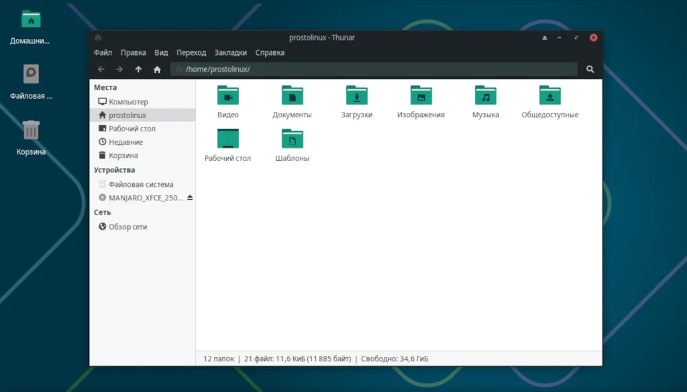Open the Общедоступные folder
Image resolution: width=687 pixels, height=392 pixels.
click(550, 101)
